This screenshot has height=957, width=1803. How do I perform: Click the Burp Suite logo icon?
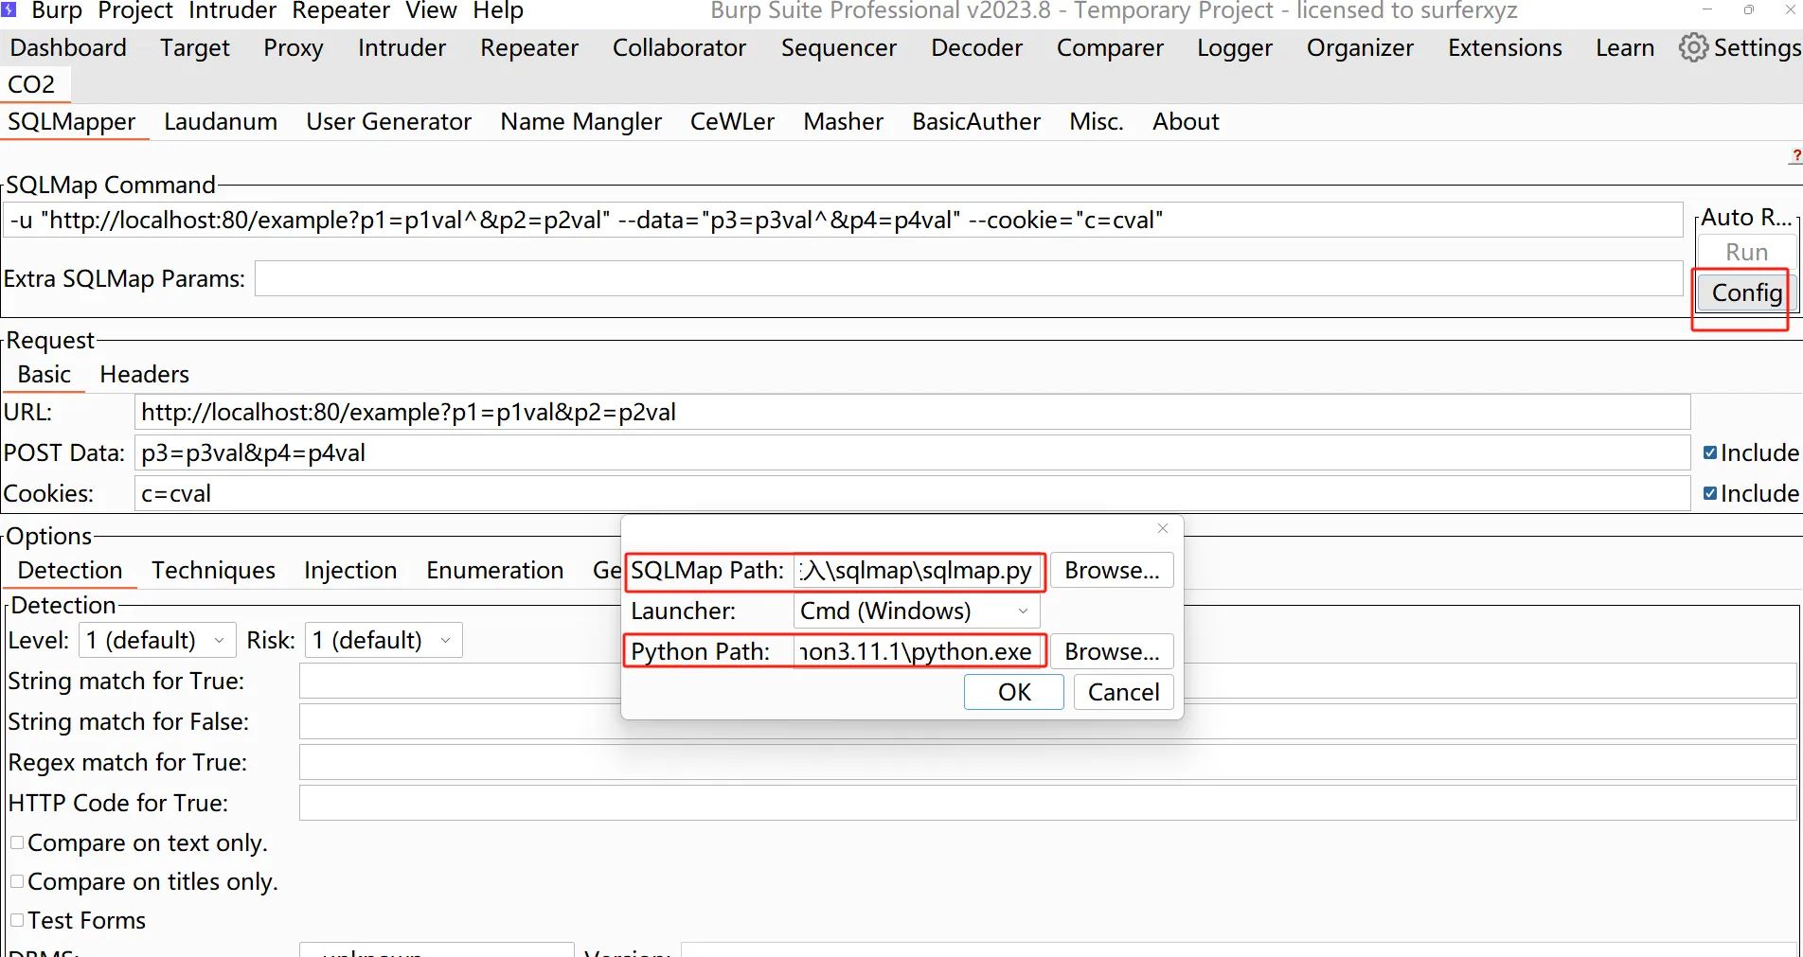[x=9, y=10]
